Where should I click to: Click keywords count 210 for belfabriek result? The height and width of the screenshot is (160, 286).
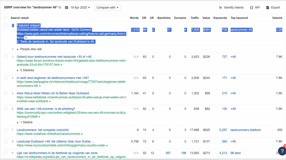click(x=224, y=93)
